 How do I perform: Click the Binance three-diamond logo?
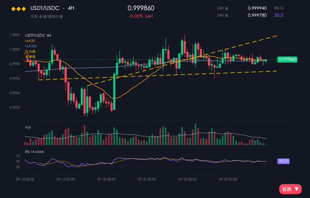point(19,9)
